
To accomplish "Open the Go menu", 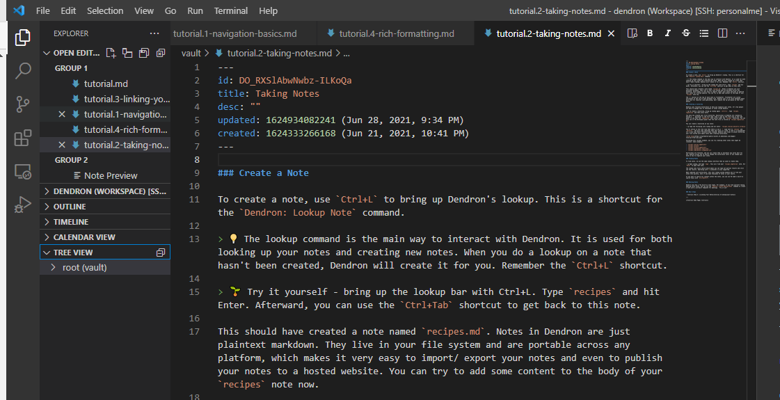I will (170, 10).
